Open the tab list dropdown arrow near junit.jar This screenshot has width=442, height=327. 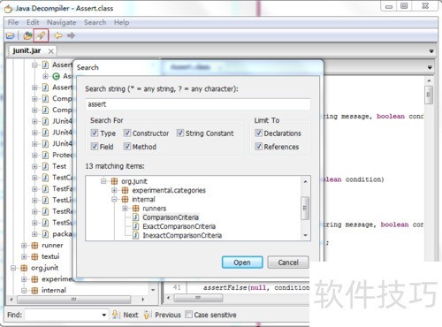click(x=431, y=51)
